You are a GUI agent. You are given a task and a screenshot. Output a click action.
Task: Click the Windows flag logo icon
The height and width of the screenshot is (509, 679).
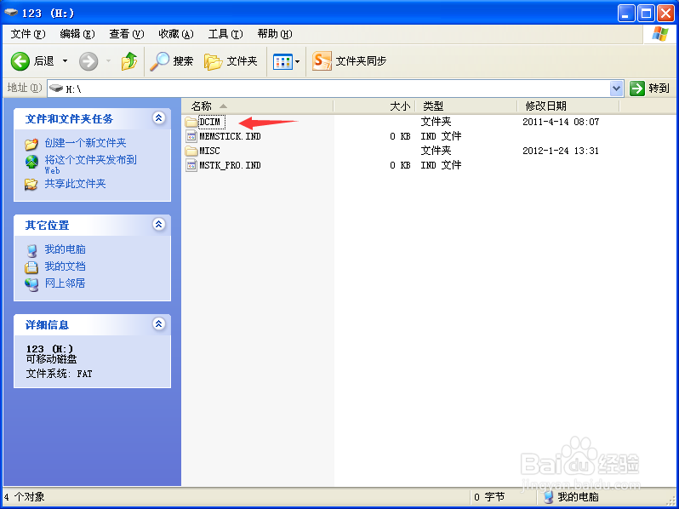click(659, 34)
